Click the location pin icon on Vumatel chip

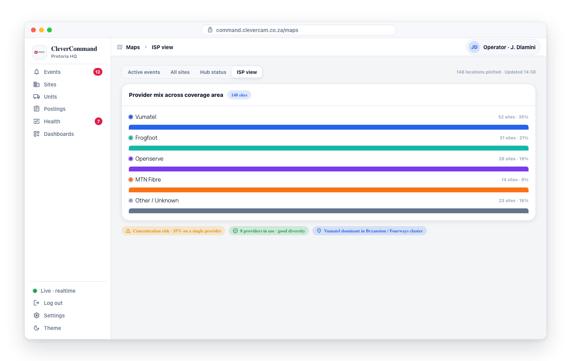(319, 231)
